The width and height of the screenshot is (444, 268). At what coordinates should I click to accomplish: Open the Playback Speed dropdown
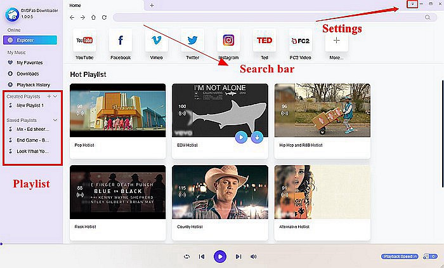[400, 257]
